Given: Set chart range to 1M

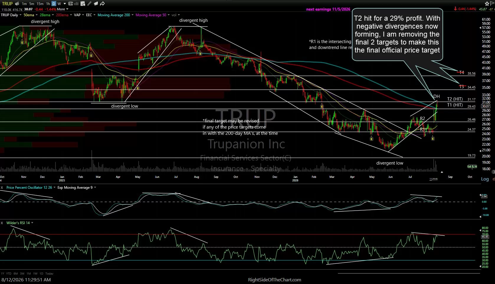Looking at the screenshot, I should pos(29,274).
